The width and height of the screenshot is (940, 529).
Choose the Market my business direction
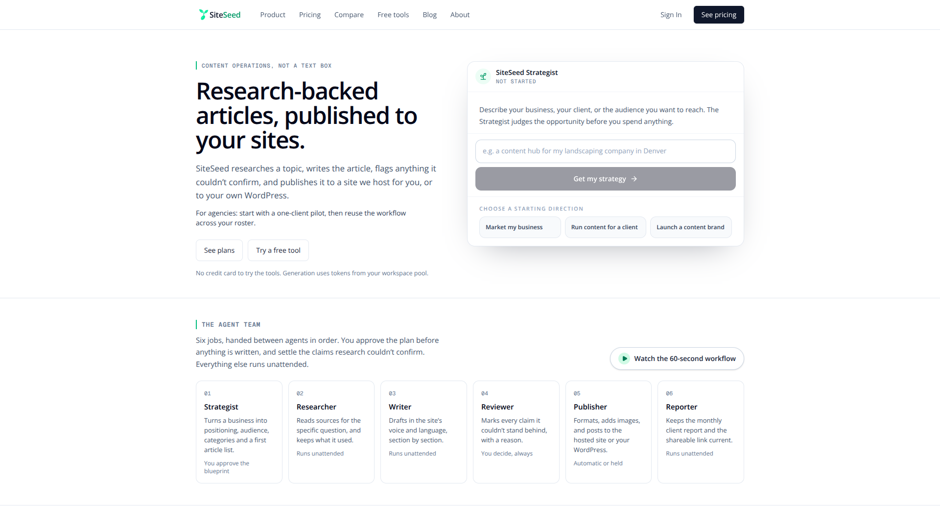520,227
